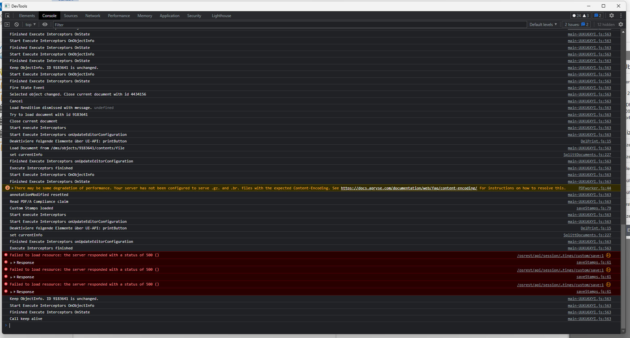Click the network request icon on first 500 error
Screen dimensions: 630x338
tap(608, 255)
